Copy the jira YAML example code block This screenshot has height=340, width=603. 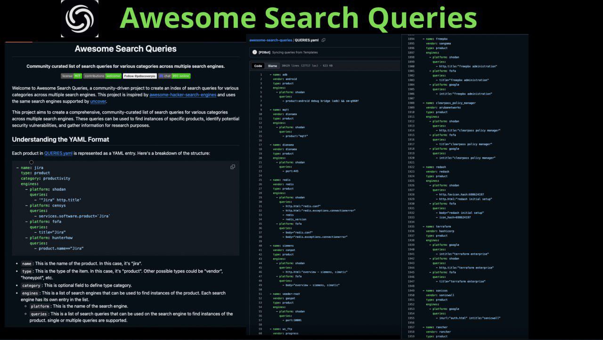click(233, 167)
